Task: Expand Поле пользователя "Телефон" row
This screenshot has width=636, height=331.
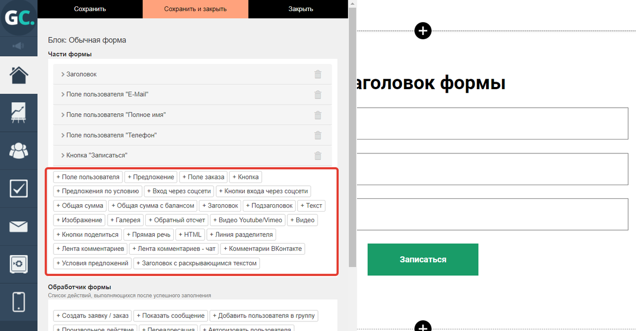Action: [x=192, y=135]
